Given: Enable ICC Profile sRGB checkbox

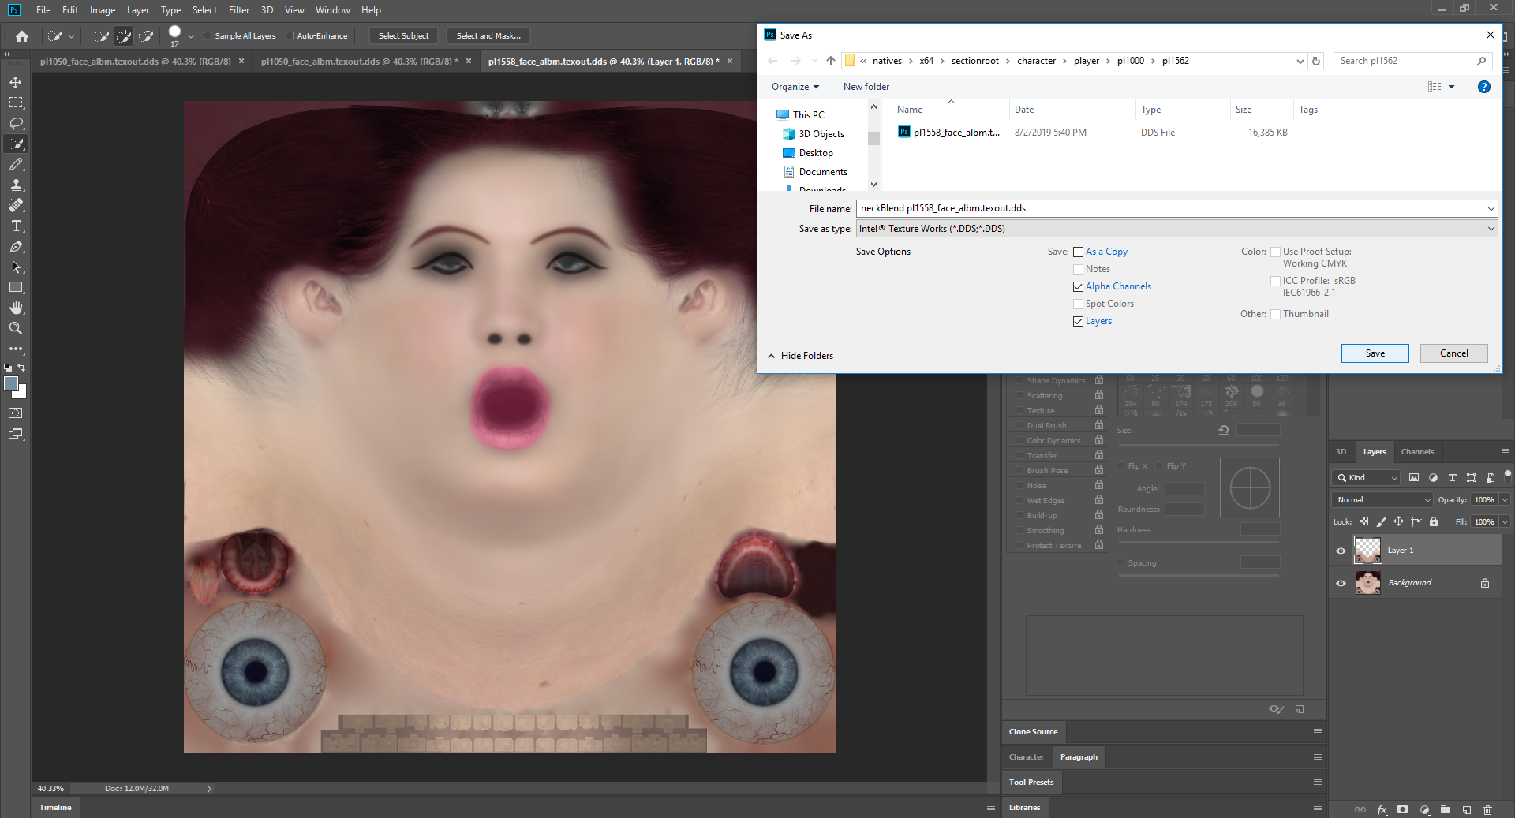Looking at the screenshot, I should (x=1275, y=281).
